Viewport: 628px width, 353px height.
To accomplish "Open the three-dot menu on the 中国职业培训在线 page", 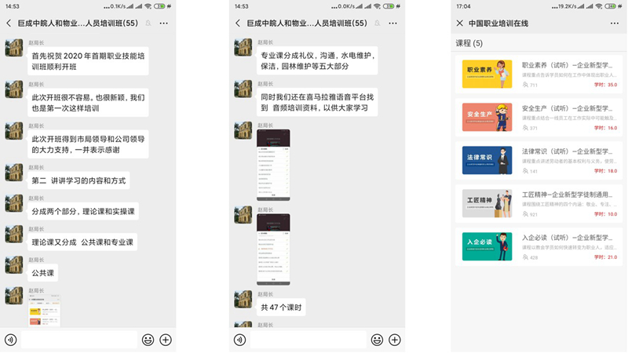I will tap(615, 24).
